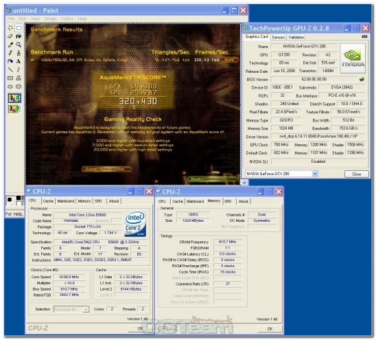This screenshot has width=376, height=340.
Task: Open the Mainboard tab in left CPU-Z window
Action: 66,201
